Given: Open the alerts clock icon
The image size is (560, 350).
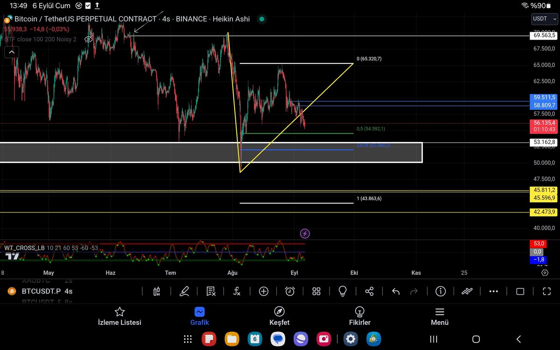Looking at the screenshot, I should (290, 291).
